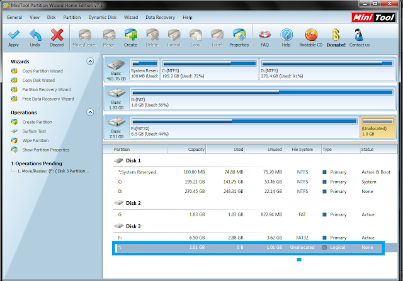Click the Bootable CD icon
The height and width of the screenshot is (281, 403).
tap(311, 35)
